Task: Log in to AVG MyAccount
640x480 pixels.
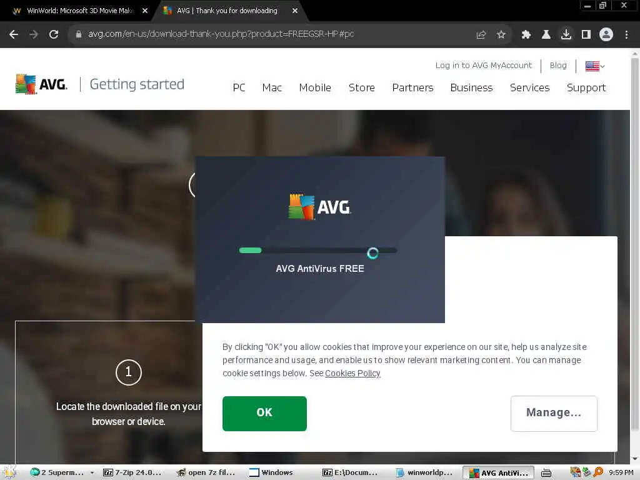Action: [484, 65]
